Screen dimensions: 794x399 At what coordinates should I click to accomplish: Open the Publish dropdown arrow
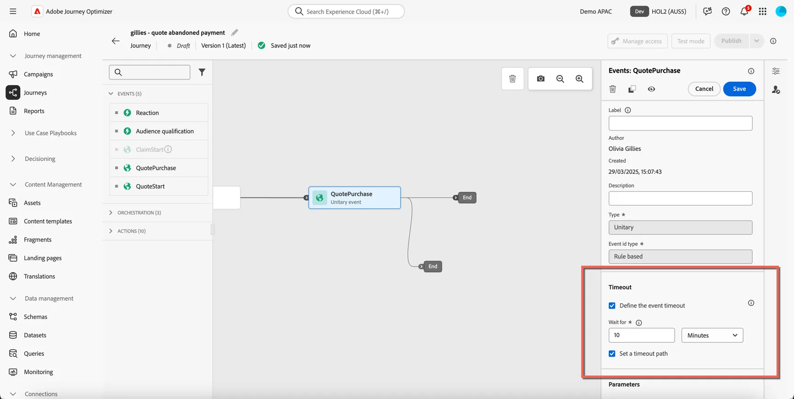pyautogui.click(x=757, y=41)
